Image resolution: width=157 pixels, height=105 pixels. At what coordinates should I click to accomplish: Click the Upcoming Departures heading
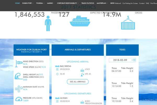coord(78,93)
